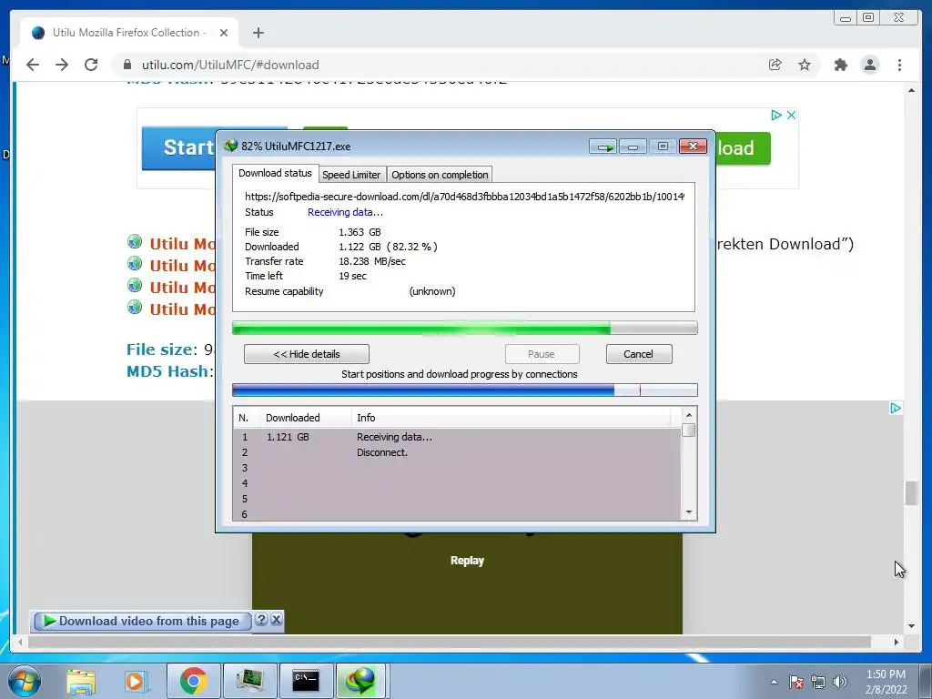The width and height of the screenshot is (932, 699).
Task: Select connection row 2 Disconnect
Action: [457, 452]
